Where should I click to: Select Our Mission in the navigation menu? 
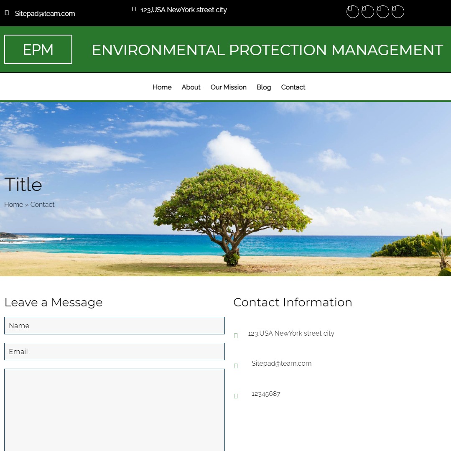[229, 87]
